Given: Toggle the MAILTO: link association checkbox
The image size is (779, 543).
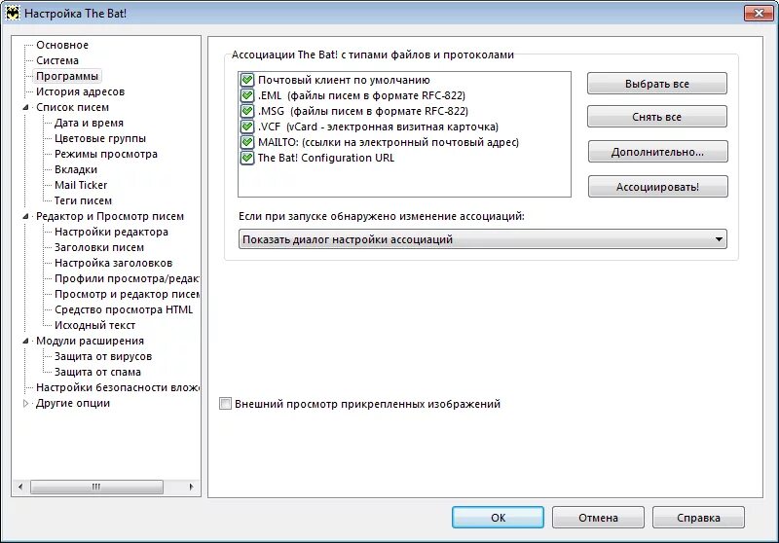Looking at the screenshot, I should click(247, 142).
